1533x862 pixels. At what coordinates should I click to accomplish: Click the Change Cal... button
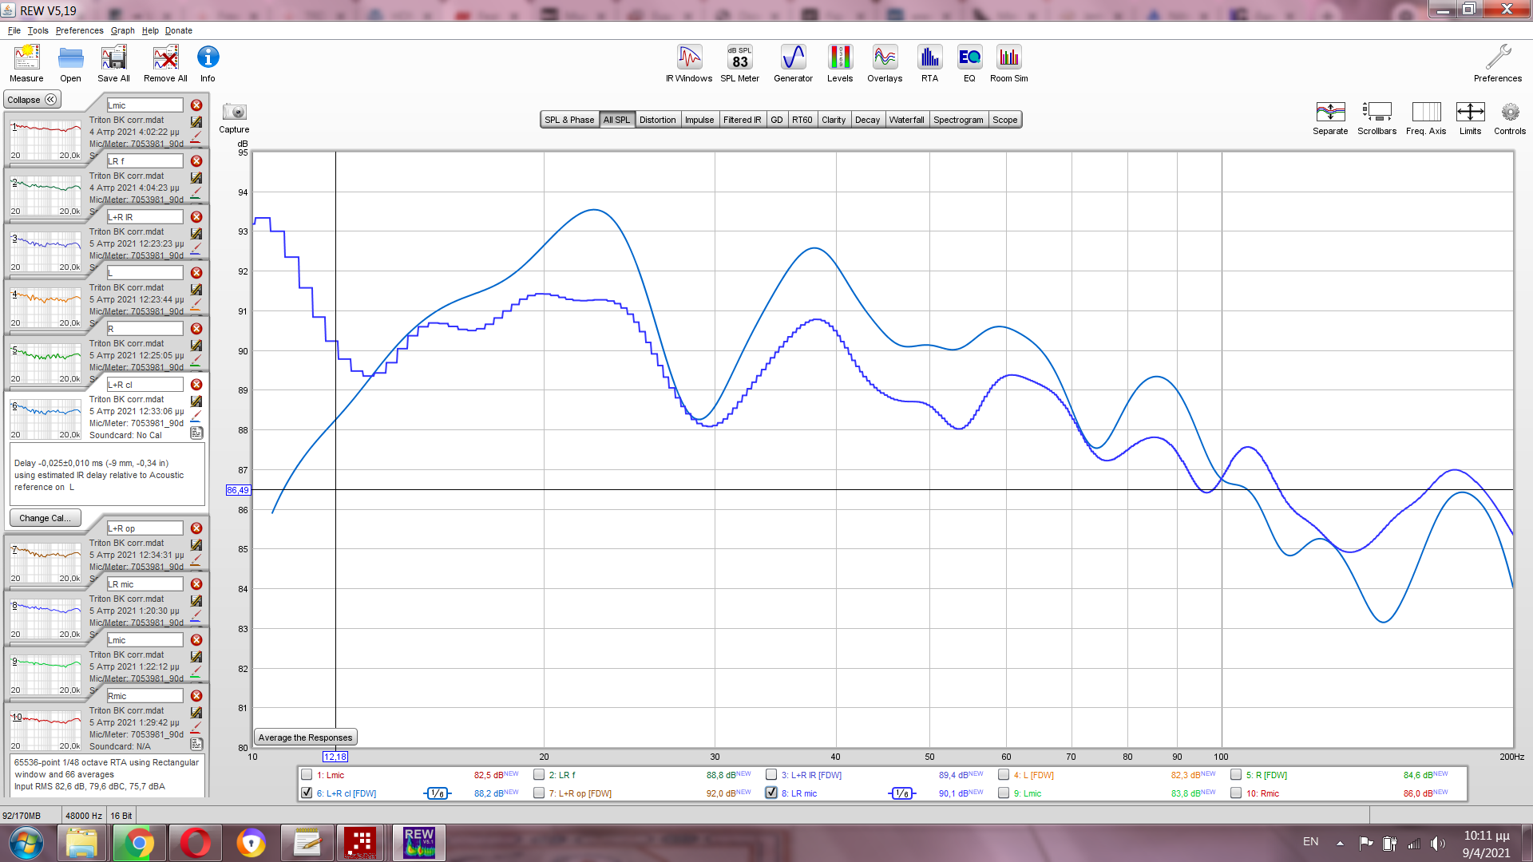point(45,518)
